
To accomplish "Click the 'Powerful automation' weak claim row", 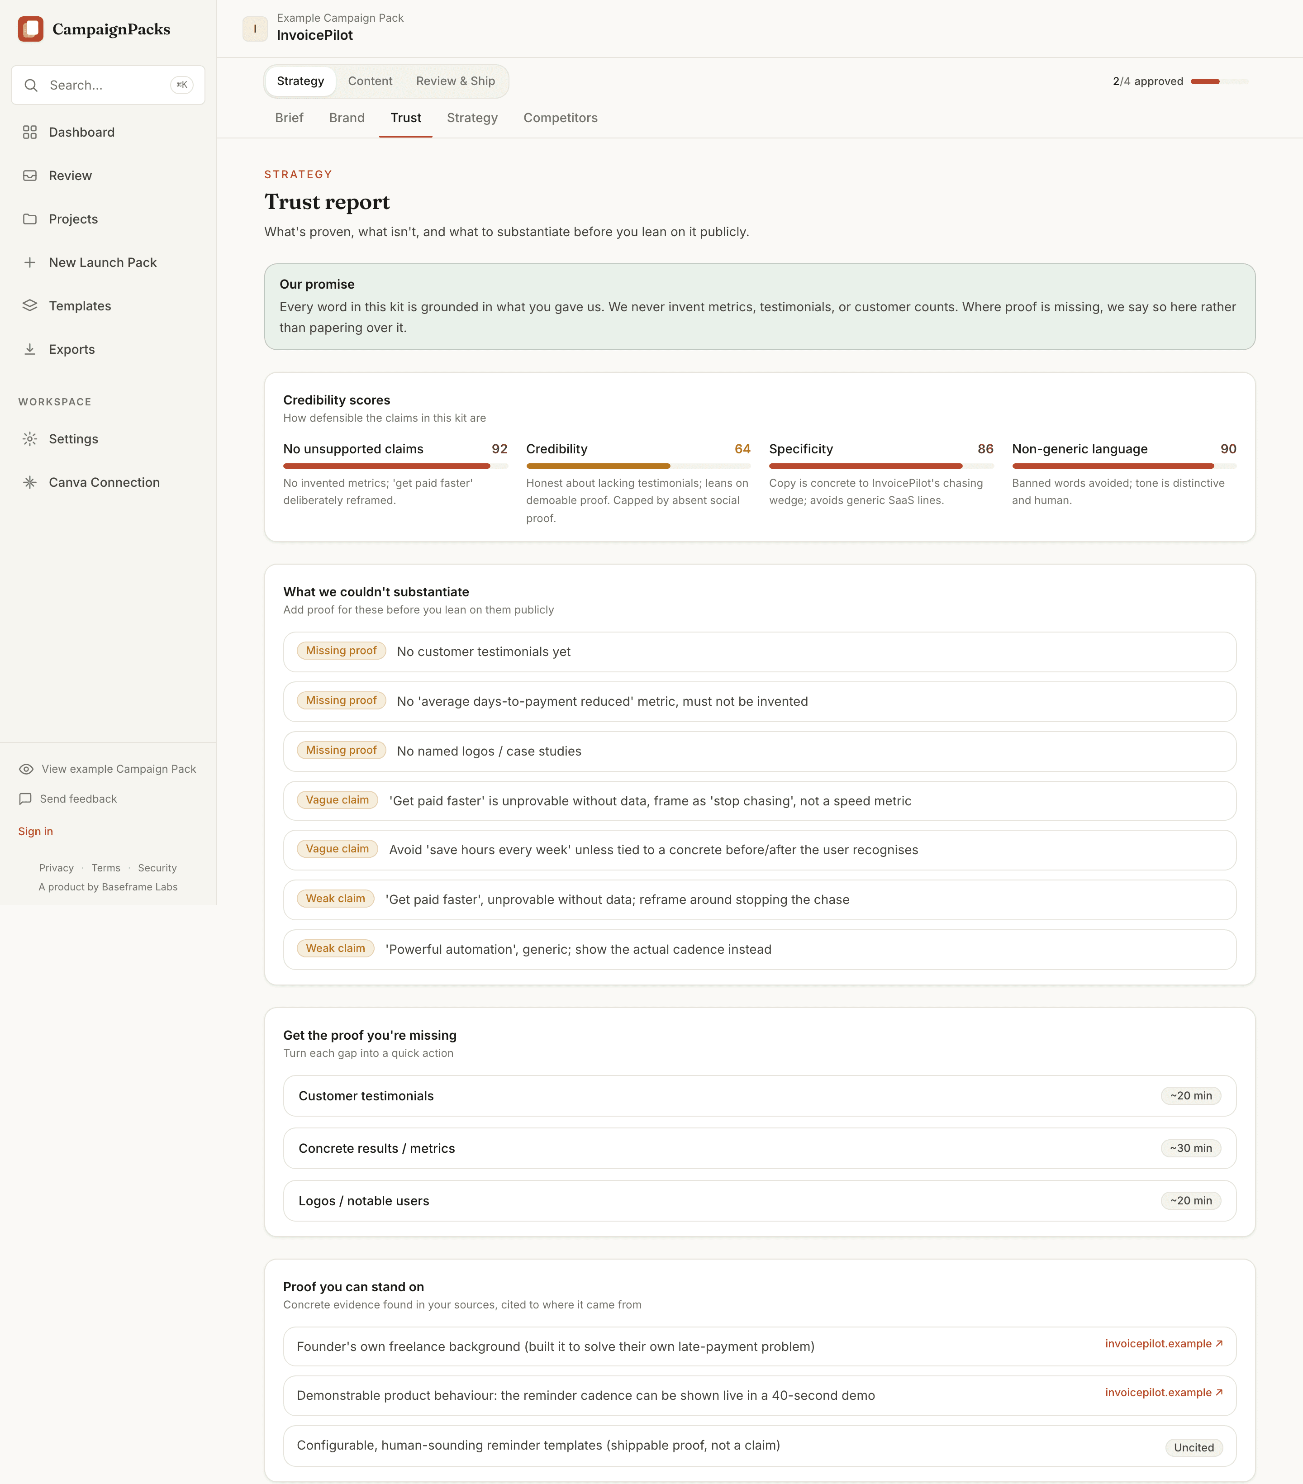I will [x=759, y=950].
